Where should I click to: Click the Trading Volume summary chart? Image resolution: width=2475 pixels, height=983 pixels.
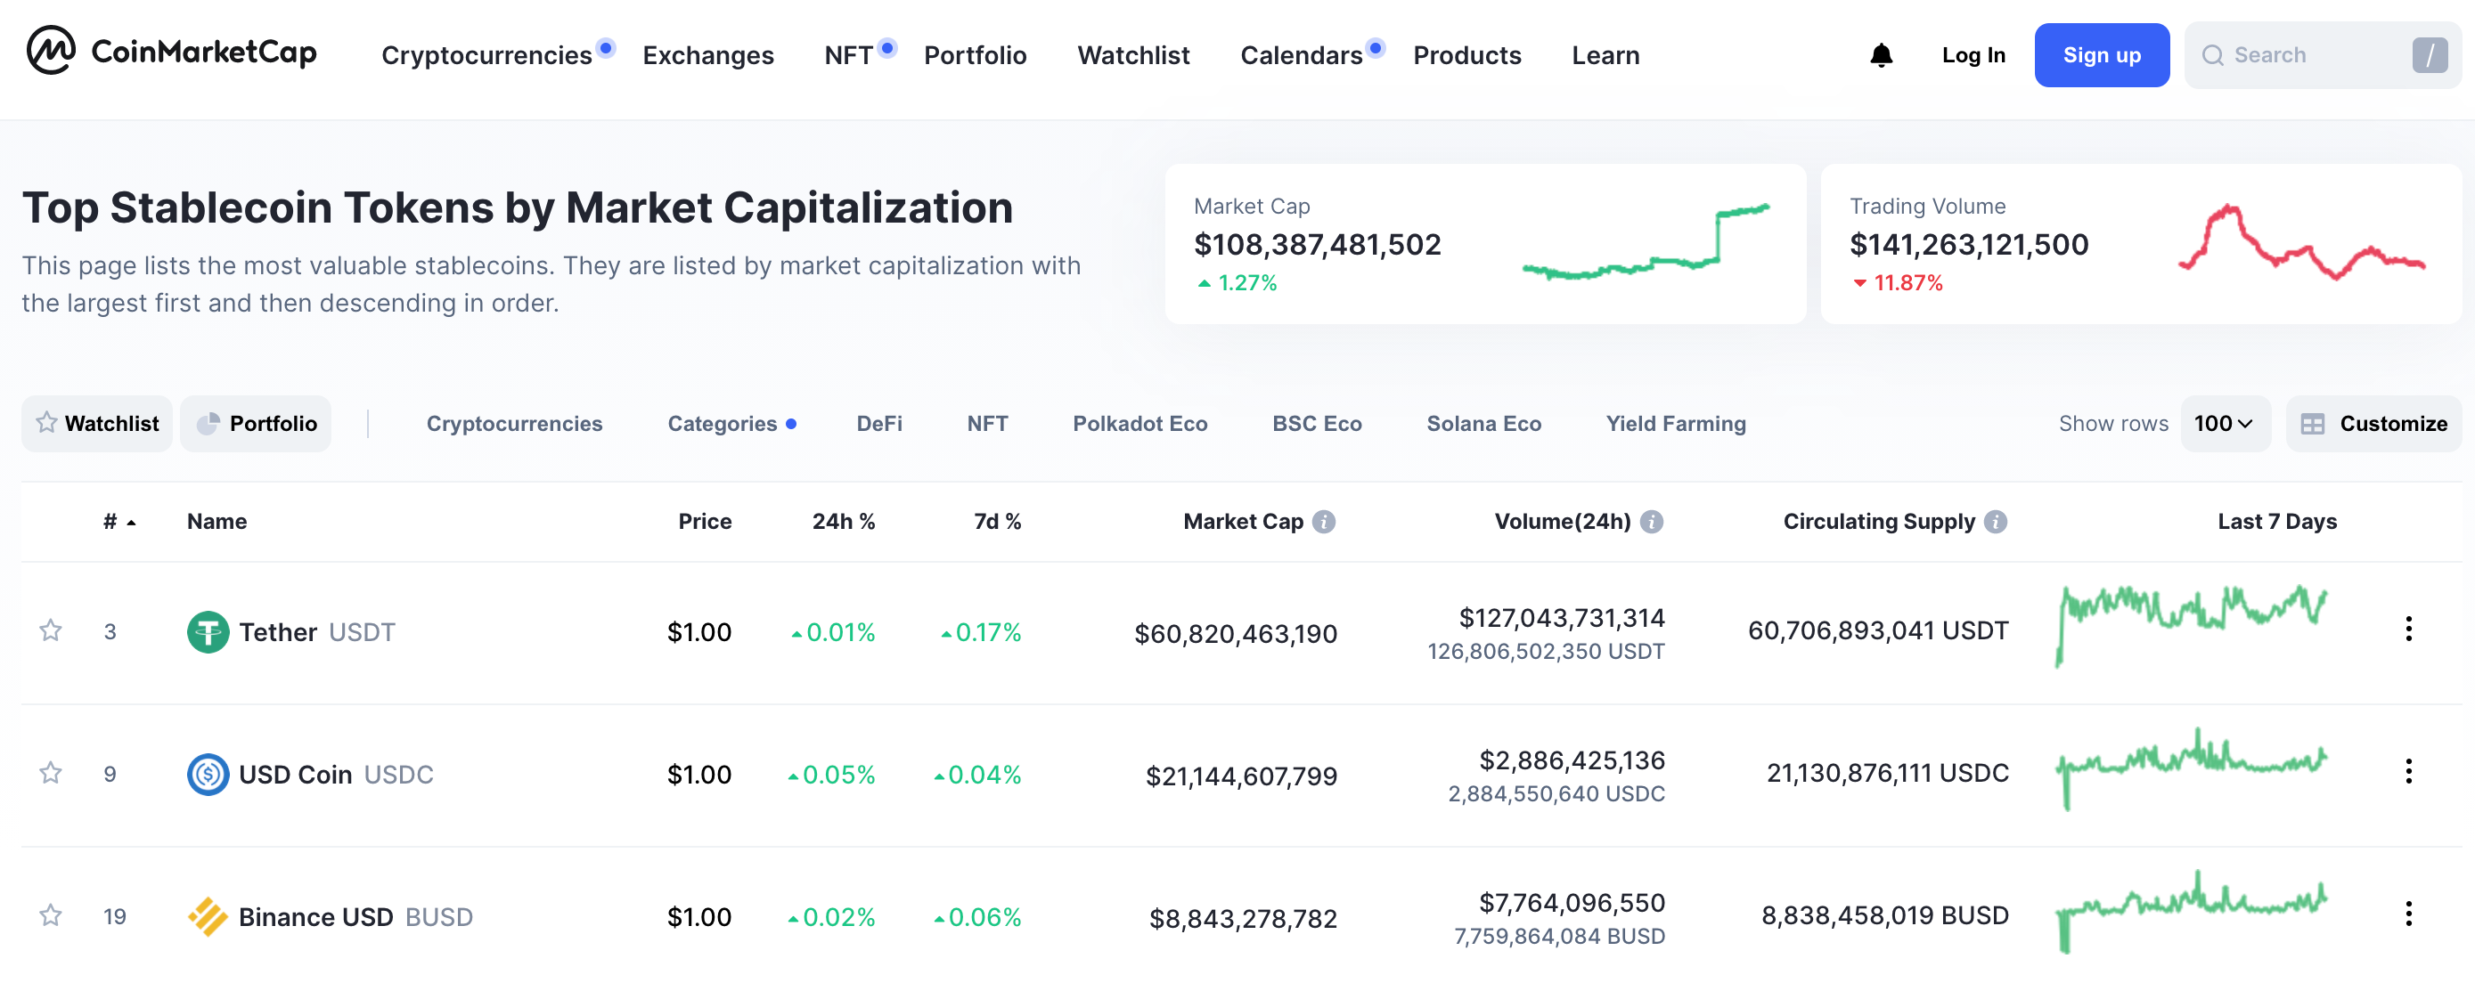[x=2301, y=241]
